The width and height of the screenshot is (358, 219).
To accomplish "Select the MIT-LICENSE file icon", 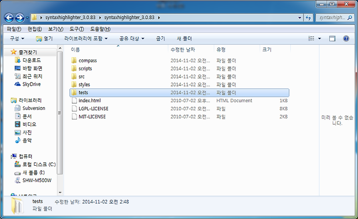I will 74,116.
